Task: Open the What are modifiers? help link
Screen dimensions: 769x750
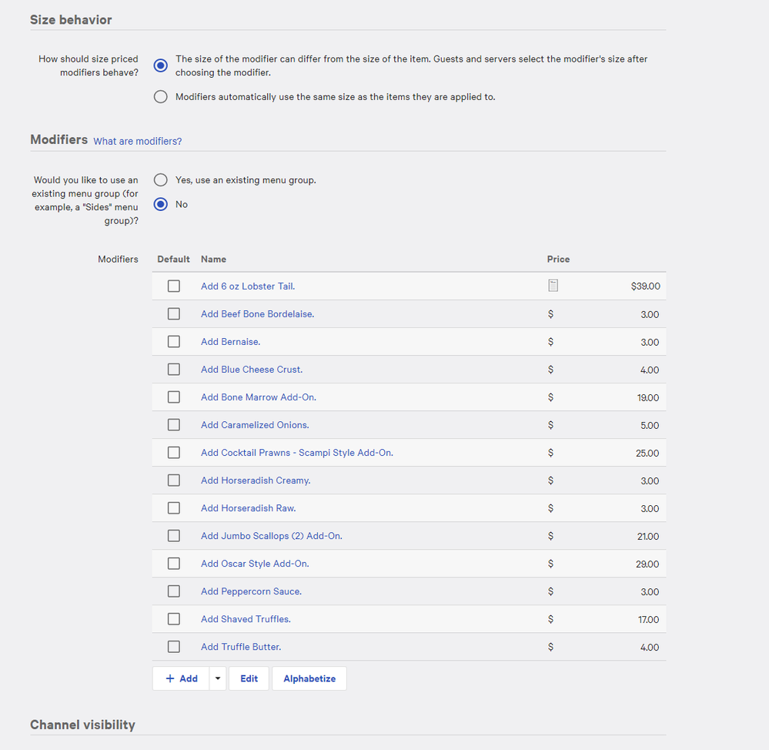Action: (138, 142)
